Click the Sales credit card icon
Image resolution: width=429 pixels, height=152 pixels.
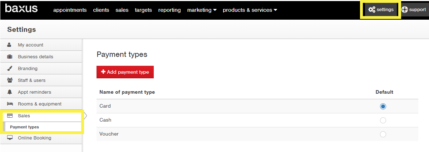[x=10, y=116]
